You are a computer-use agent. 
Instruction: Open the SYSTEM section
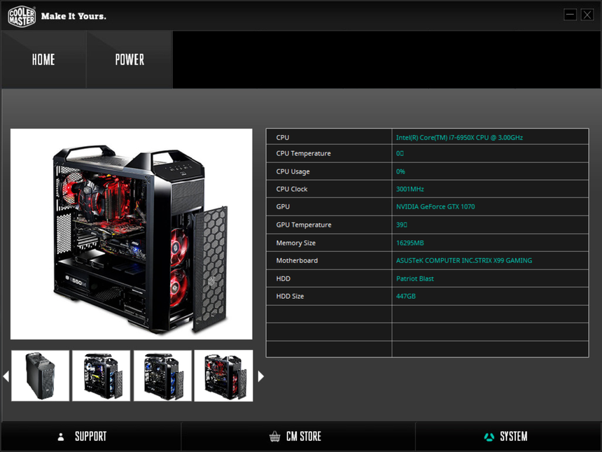tap(508, 437)
